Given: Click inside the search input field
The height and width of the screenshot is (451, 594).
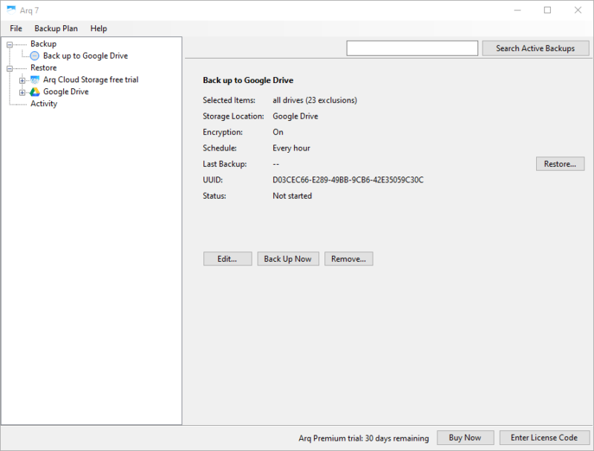Looking at the screenshot, I should pos(412,47).
